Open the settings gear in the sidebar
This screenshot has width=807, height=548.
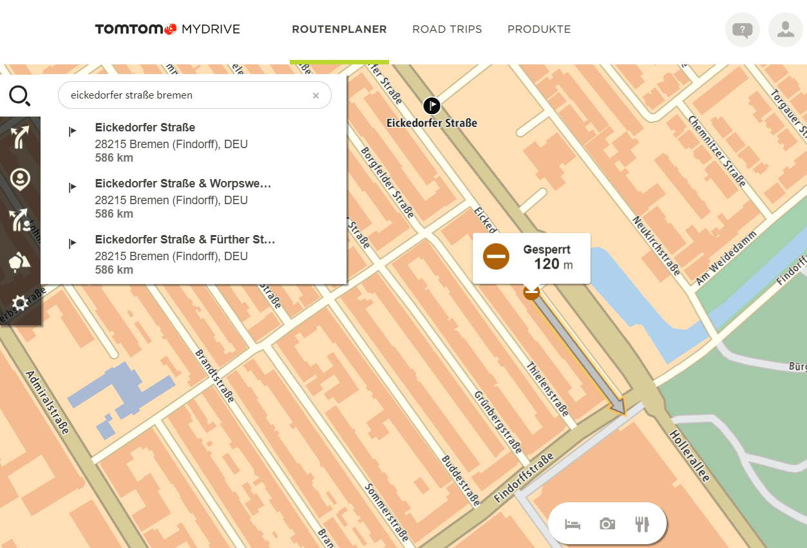point(20,303)
